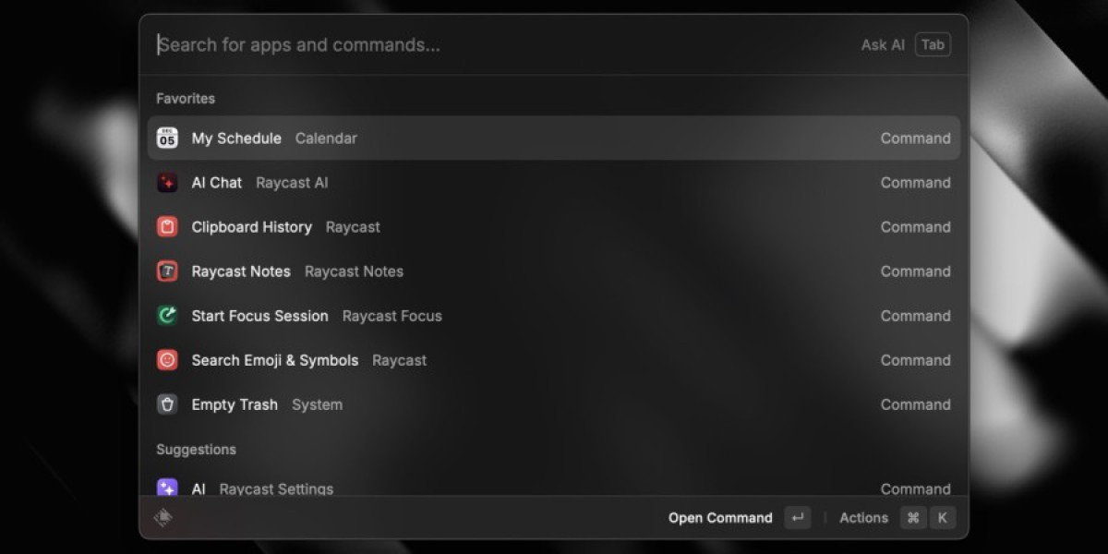Click the Search Emoji & Symbols icon
Image resolution: width=1108 pixels, height=554 pixels.
pos(167,360)
